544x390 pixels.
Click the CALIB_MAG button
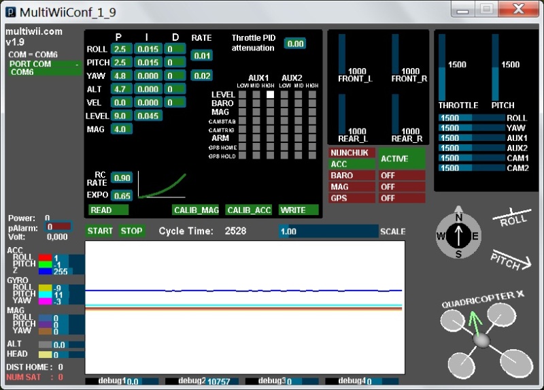coord(196,210)
